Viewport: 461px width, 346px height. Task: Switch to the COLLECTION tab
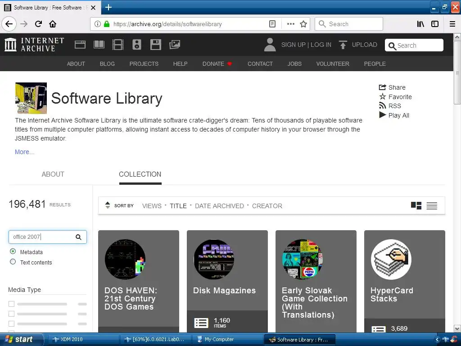coord(140,174)
